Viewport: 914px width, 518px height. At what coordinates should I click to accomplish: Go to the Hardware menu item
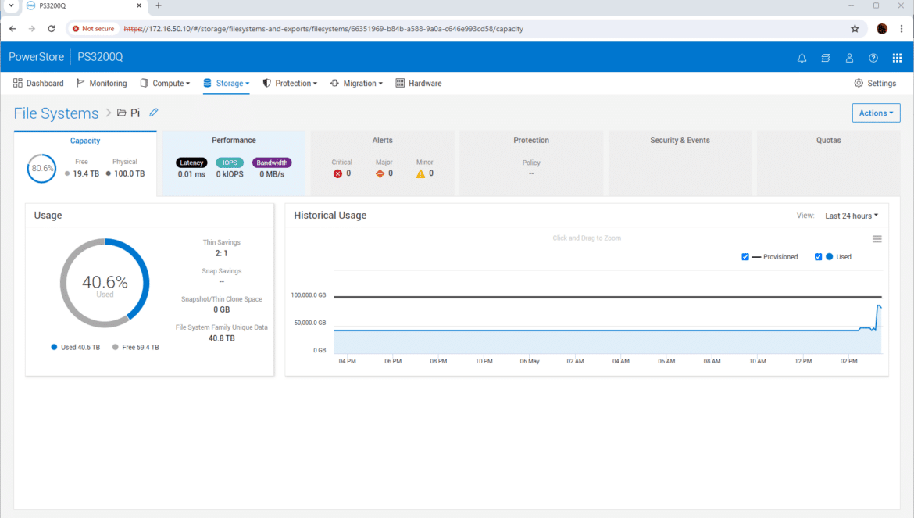[419, 84]
